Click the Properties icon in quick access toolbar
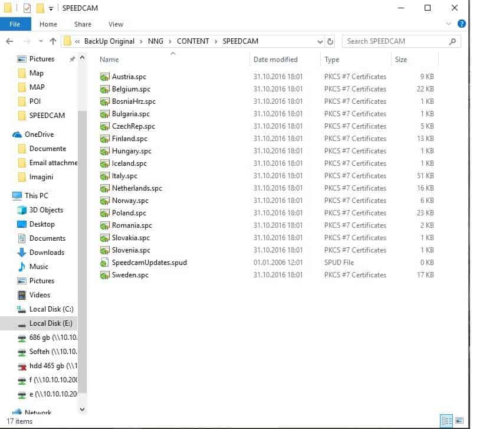This screenshot has height=429, width=483. click(27, 8)
